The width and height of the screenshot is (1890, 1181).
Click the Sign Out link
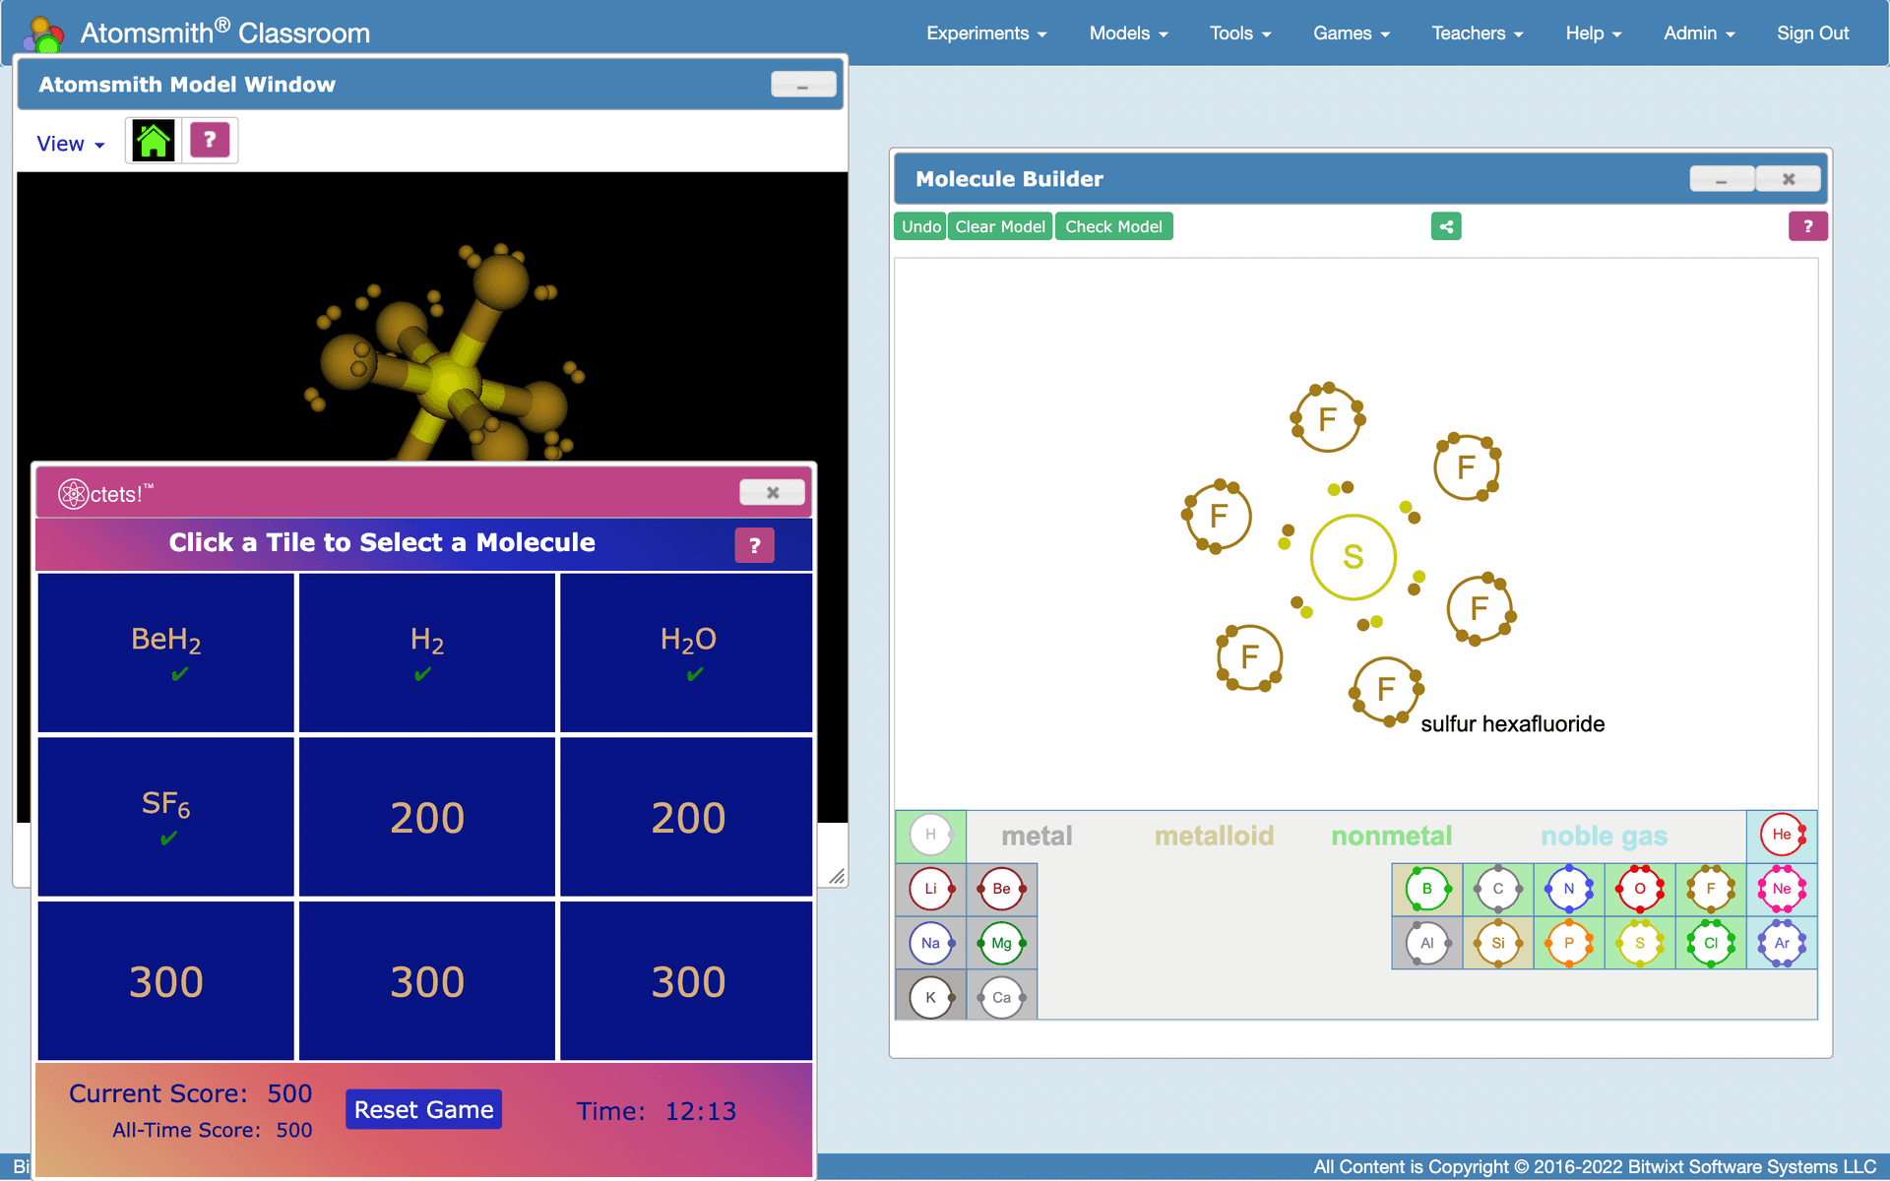click(1812, 33)
